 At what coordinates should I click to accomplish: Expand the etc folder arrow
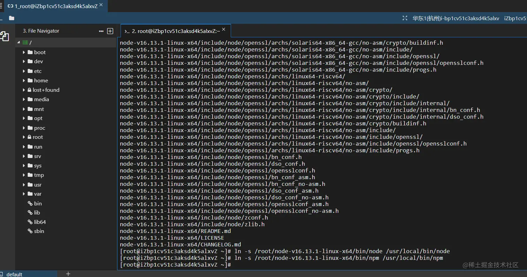tap(24, 71)
